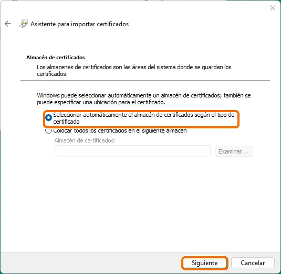Select the automatic certificate store radio button
The height and width of the screenshot is (274, 281).
pos(48,117)
